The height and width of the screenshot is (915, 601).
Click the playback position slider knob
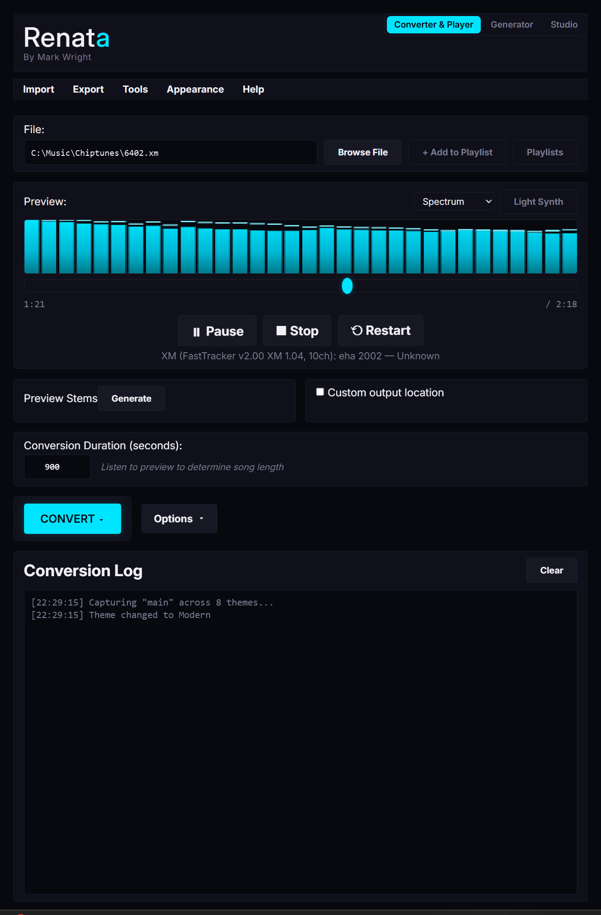pos(347,286)
